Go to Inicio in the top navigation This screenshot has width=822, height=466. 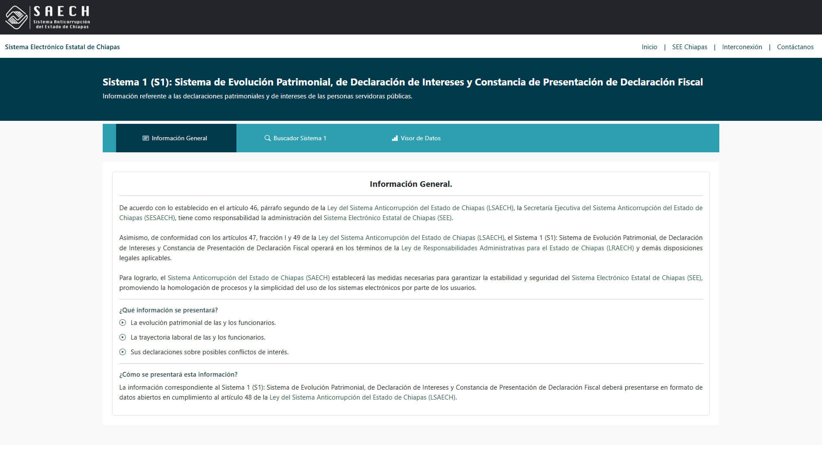click(x=649, y=47)
